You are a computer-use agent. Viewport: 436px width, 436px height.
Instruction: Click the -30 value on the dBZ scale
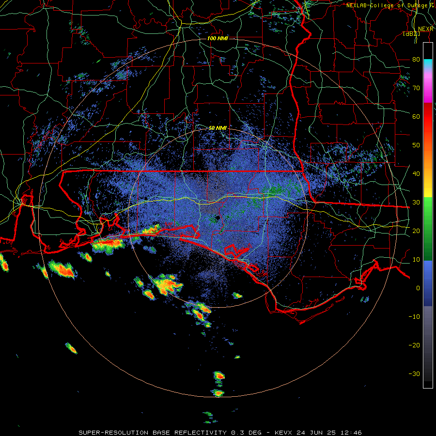click(414, 374)
